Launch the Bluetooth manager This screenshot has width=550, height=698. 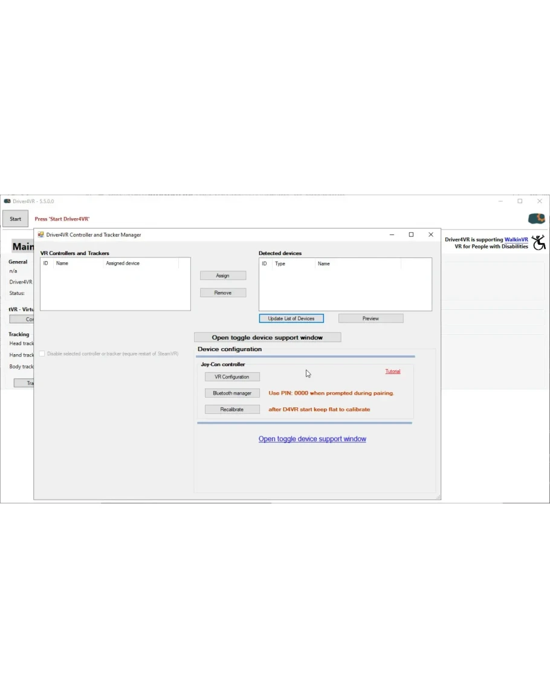[x=232, y=393]
